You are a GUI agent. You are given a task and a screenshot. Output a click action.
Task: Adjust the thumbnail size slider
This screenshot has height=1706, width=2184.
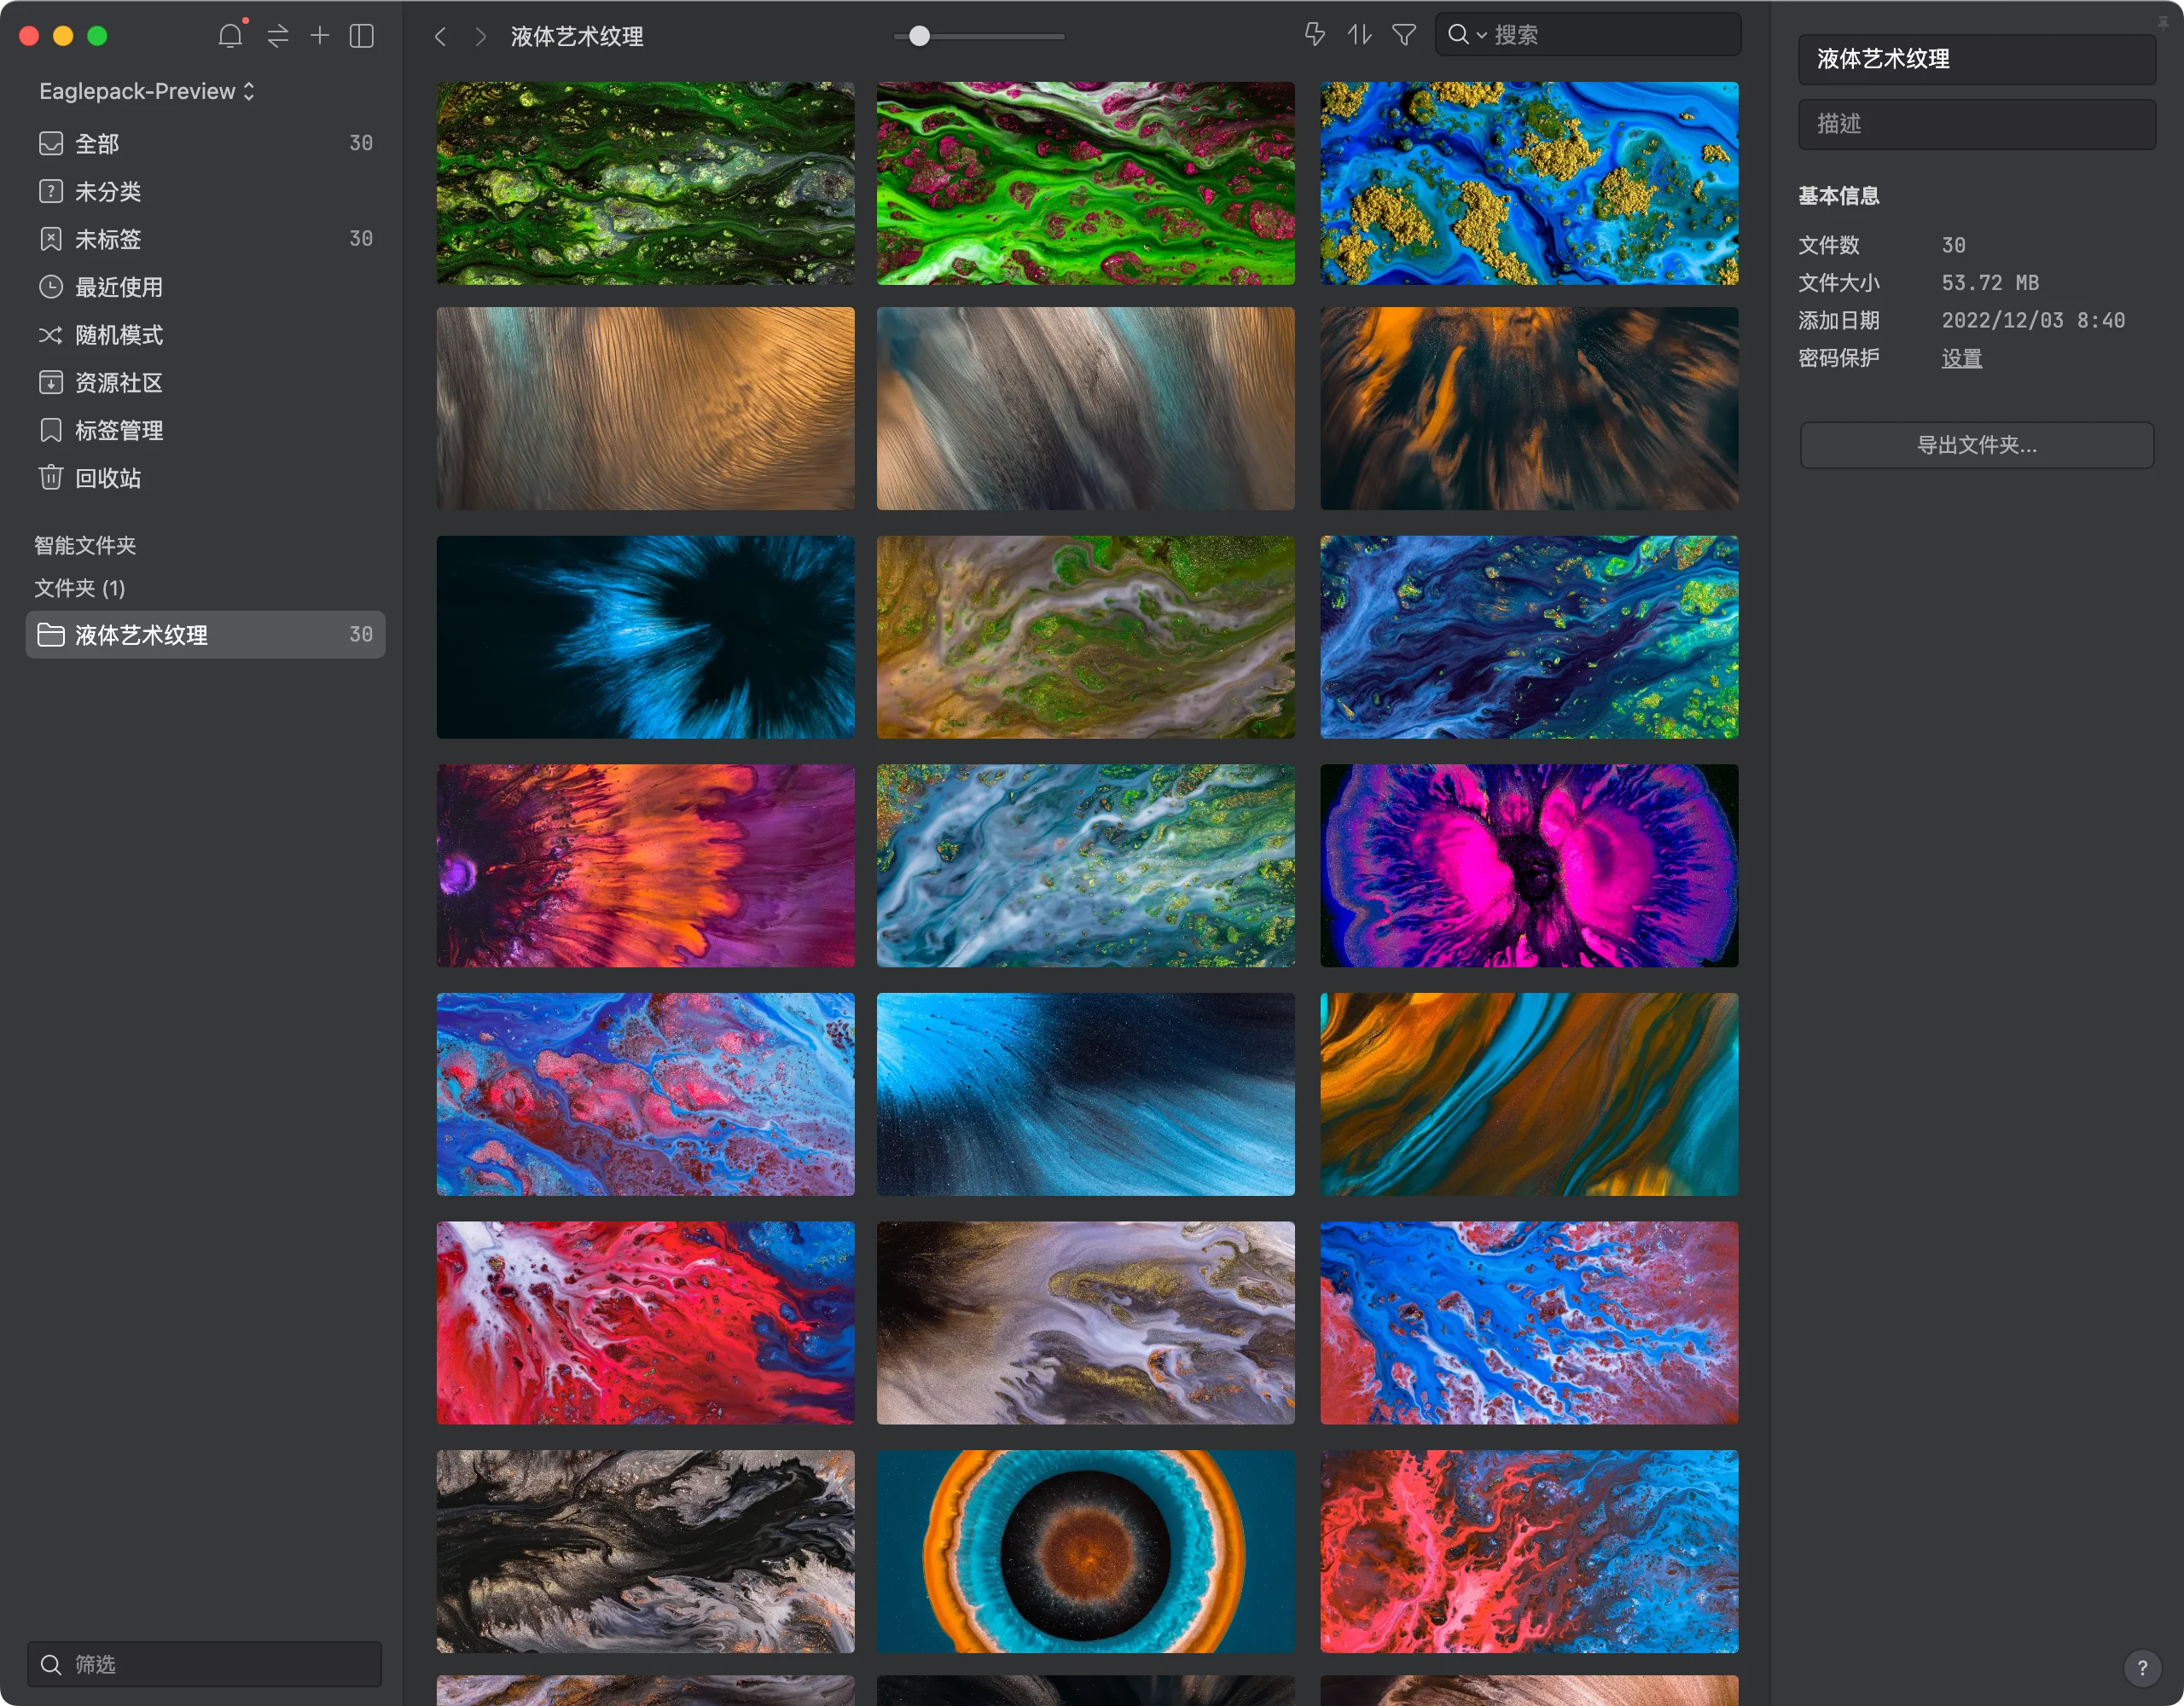pyautogui.click(x=919, y=37)
